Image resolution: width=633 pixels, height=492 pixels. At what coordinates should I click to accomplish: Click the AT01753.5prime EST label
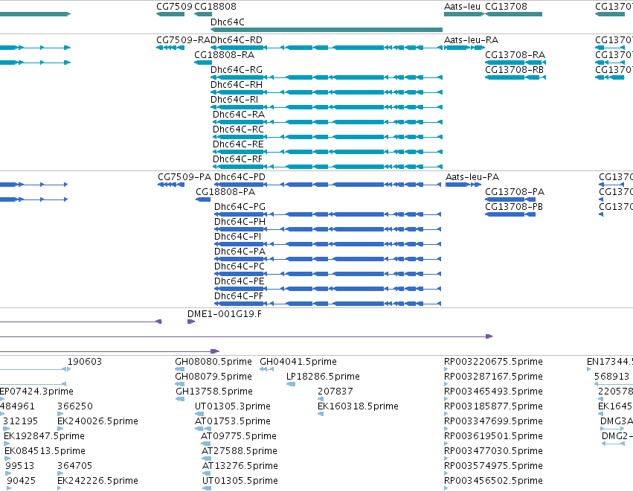(233, 422)
